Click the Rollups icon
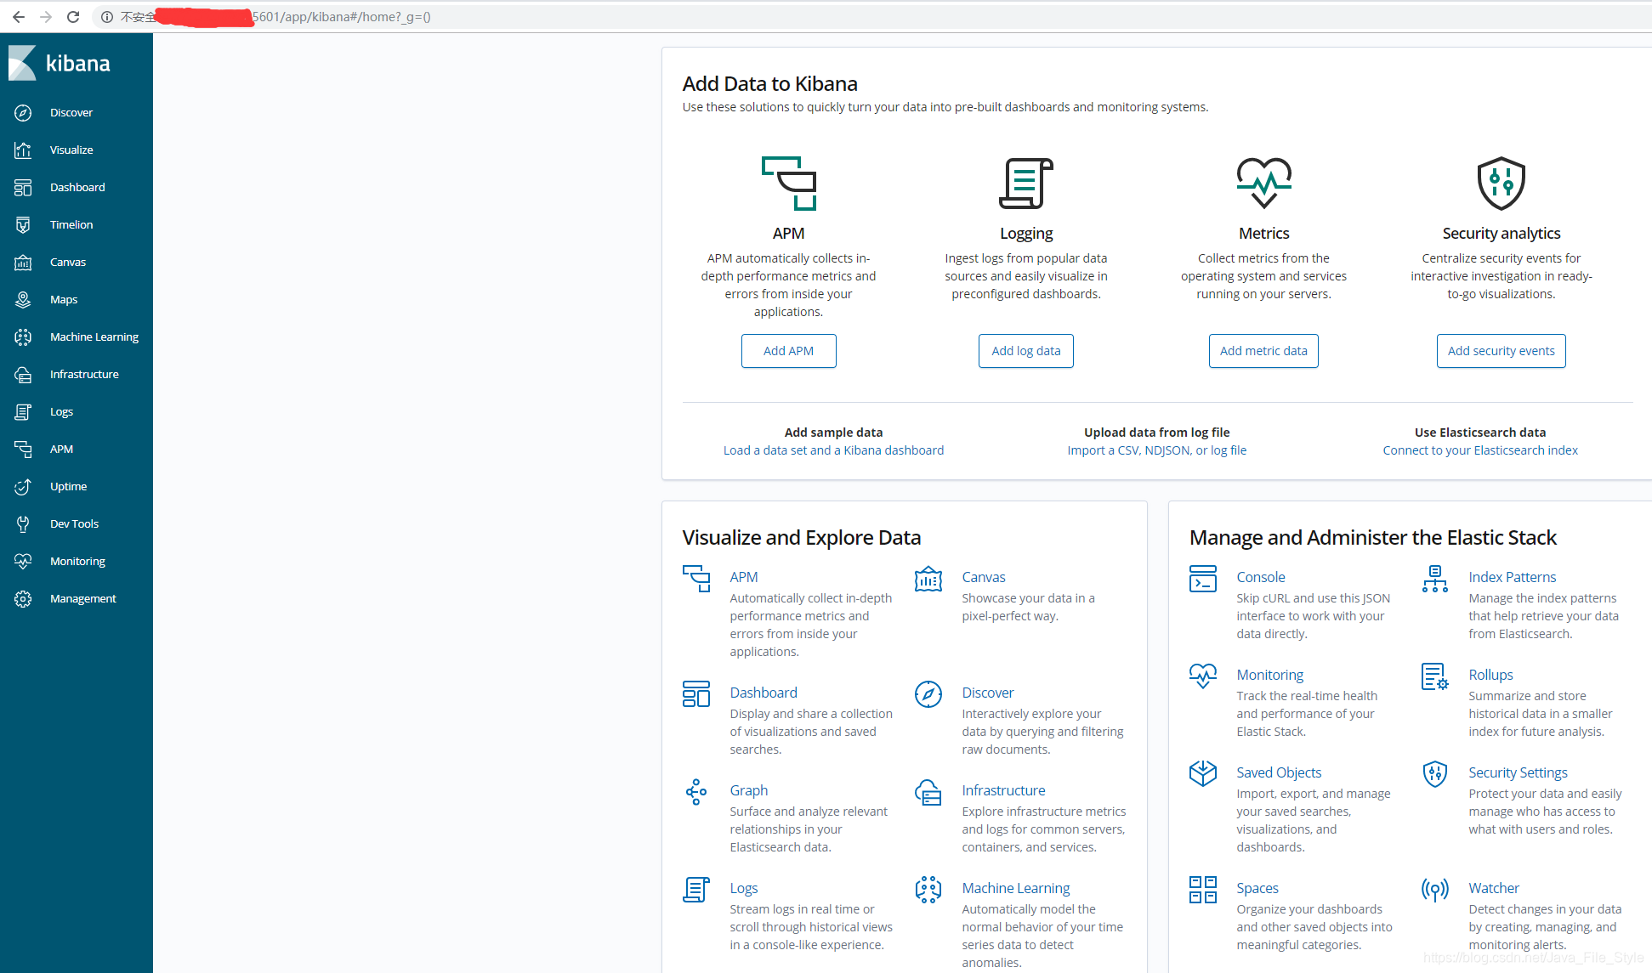Image resolution: width=1652 pixels, height=973 pixels. [1435, 676]
